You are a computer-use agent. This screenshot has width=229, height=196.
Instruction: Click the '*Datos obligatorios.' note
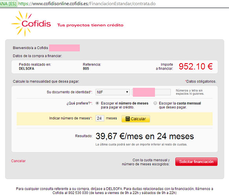click(x=201, y=81)
